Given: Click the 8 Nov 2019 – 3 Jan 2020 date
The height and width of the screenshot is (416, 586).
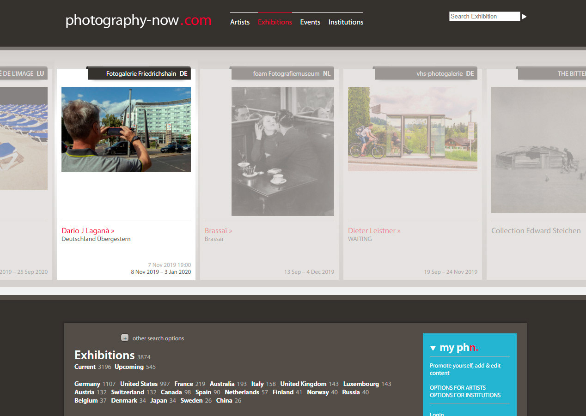Looking at the screenshot, I should click(x=161, y=272).
